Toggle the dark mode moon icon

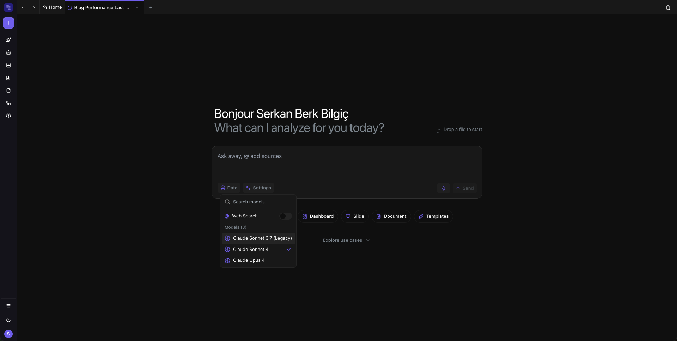click(x=8, y=320)
